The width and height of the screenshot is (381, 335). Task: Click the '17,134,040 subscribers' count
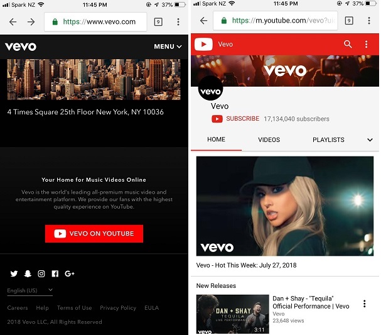[296, 119]
